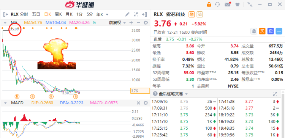Viewport: 285px width, 138px height.
Task: Click trade row at 19:59:56
Action: 249,135
